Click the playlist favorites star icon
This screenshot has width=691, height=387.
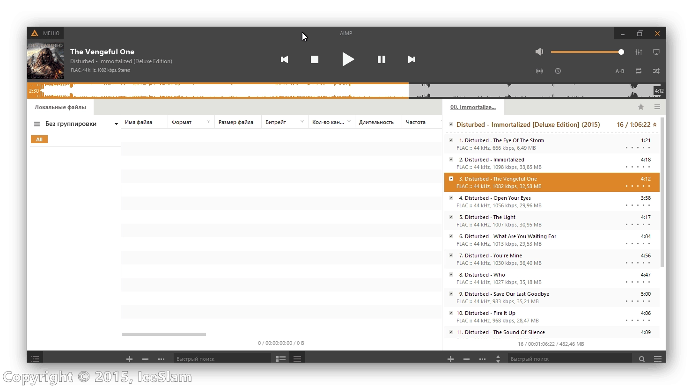pyautogui.click(x=641, y=107)
